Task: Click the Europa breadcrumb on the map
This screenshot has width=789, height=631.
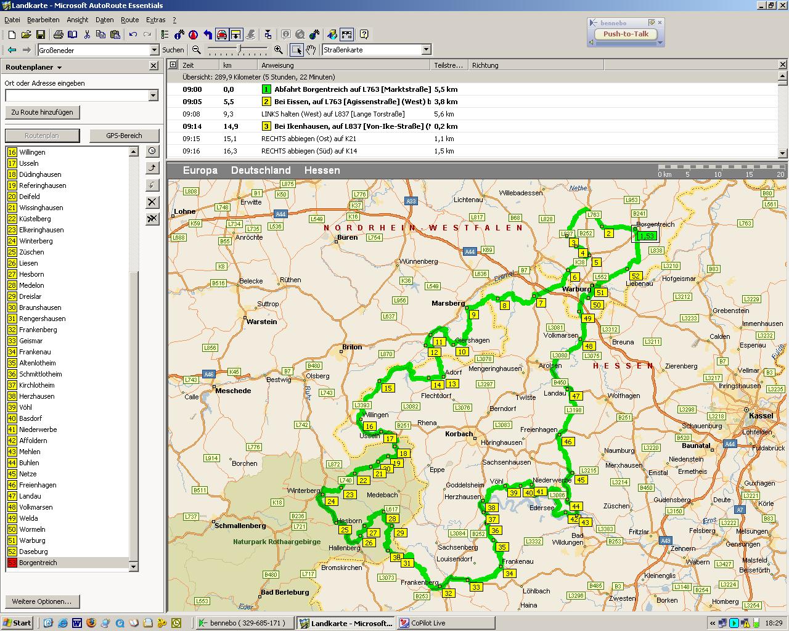Action: pos(200,170)
